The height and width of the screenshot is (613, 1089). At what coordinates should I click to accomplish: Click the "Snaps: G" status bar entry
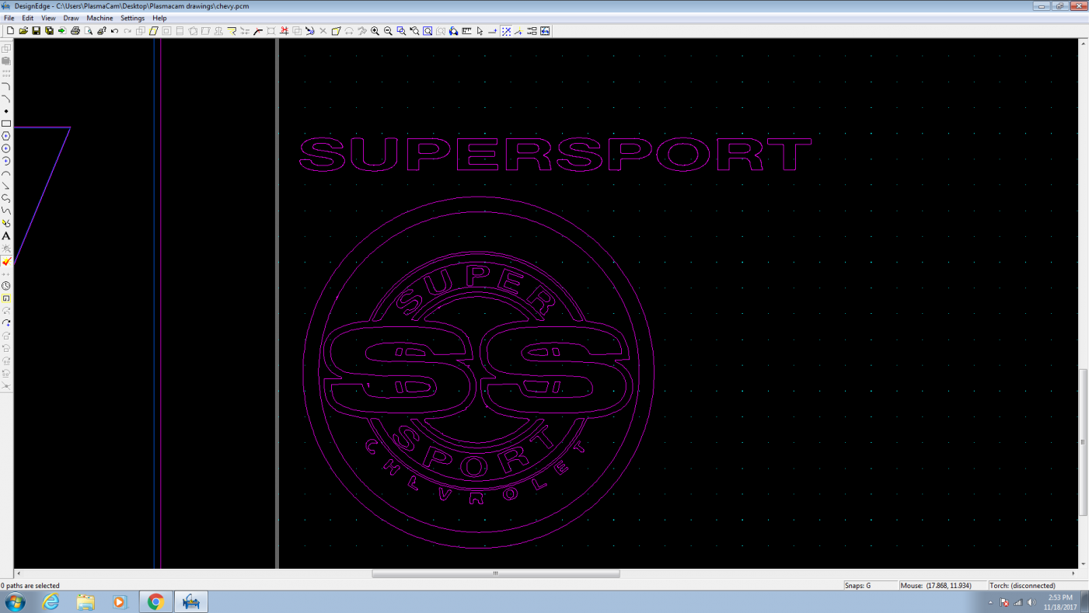(x=871, y=586)
